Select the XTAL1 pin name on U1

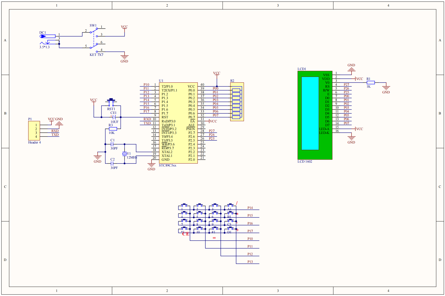(167, 156)
